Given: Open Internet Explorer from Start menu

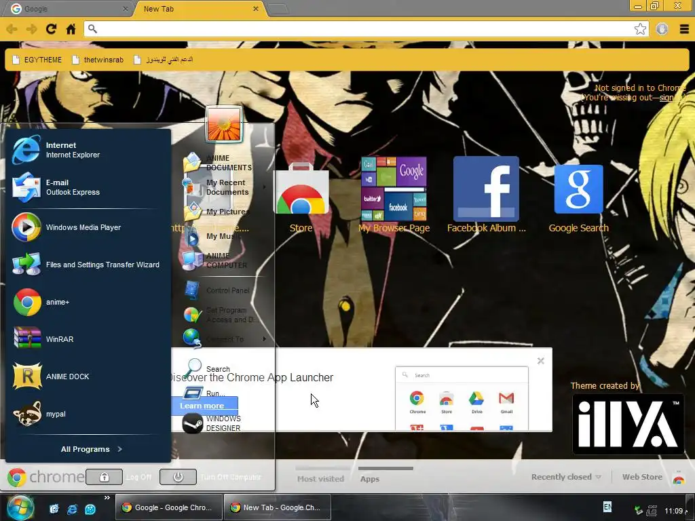Looking at the screenshot, I should click(88, 150).
